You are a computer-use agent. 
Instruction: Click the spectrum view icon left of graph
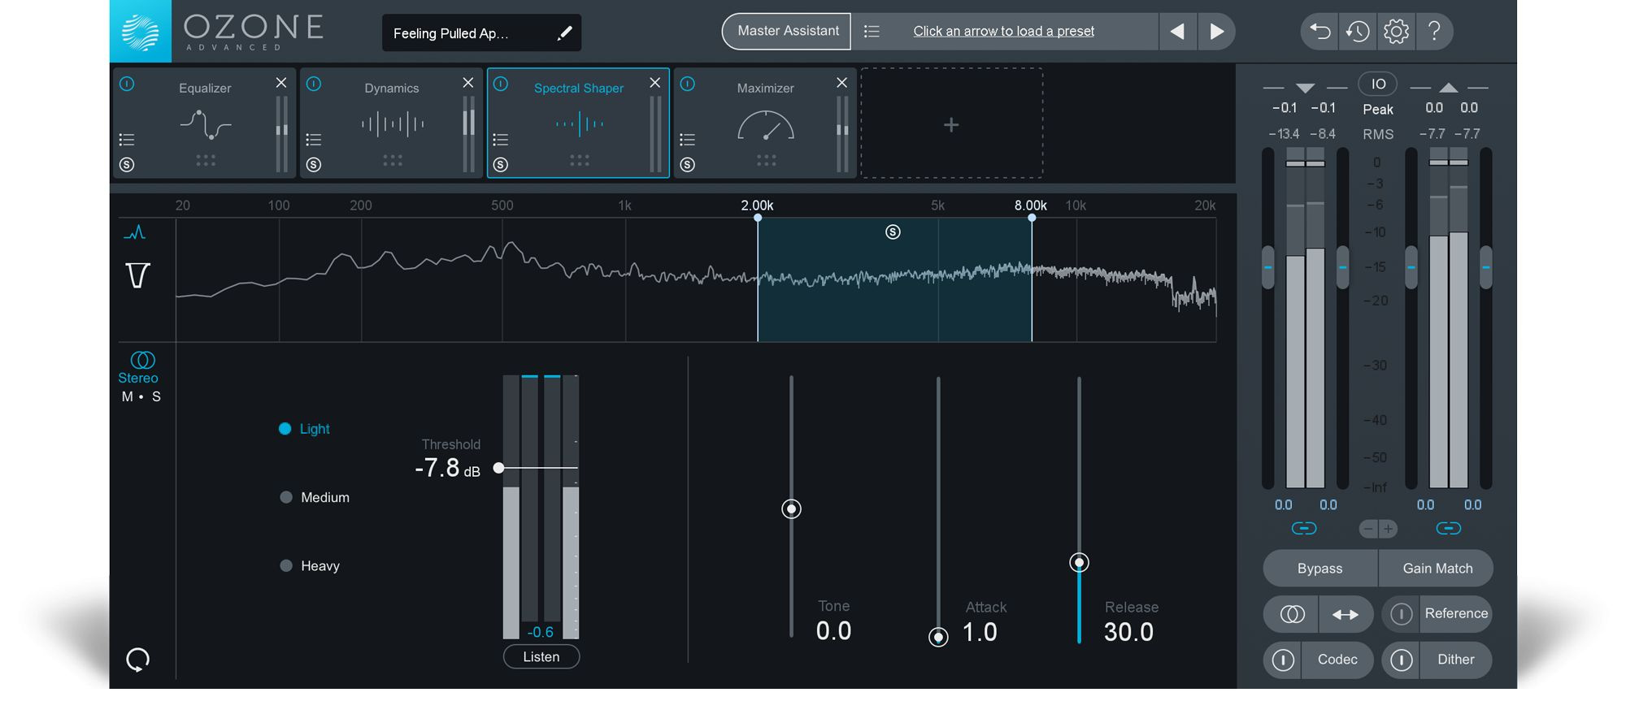(135, 233)
